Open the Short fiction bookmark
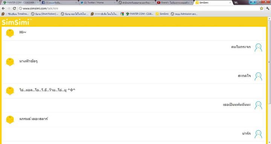 click(44, 14)
